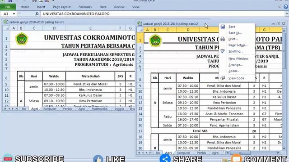Click the spelling checkmark icon in menu
Screen dimensions: 289x162
coord(223,51)
